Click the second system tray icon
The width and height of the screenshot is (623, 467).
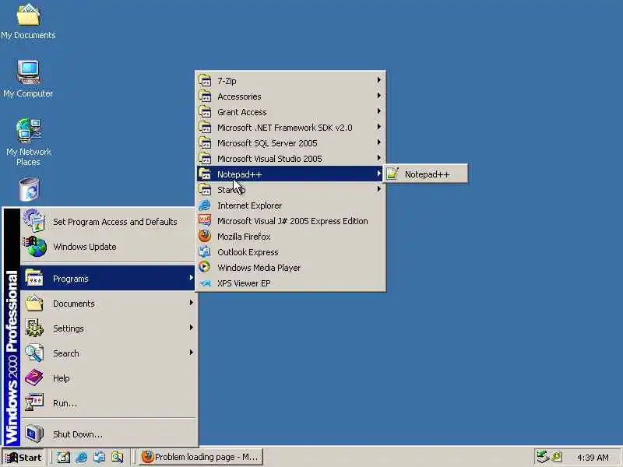coord(557,457)
